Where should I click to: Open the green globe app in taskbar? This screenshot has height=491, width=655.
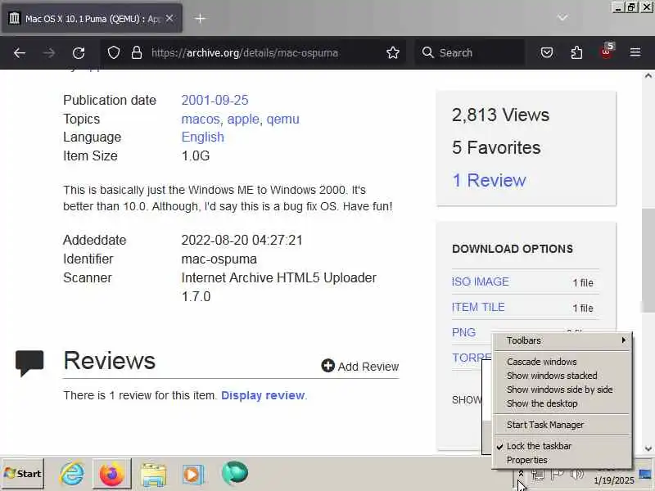(235, 474)
